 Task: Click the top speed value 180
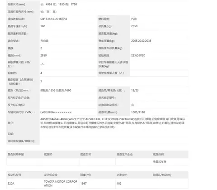click(43, 26)
